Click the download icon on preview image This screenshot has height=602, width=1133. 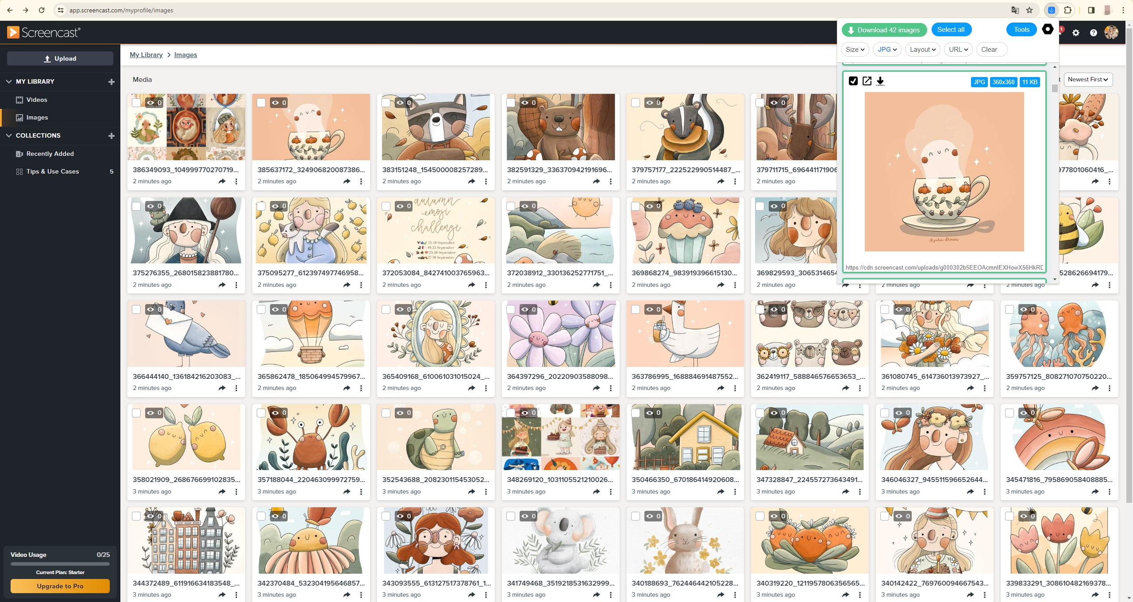coord(881,81)
